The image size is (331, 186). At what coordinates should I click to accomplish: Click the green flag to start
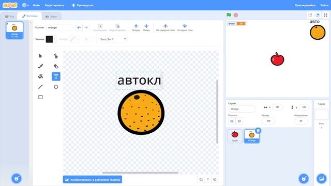[229, 15]
